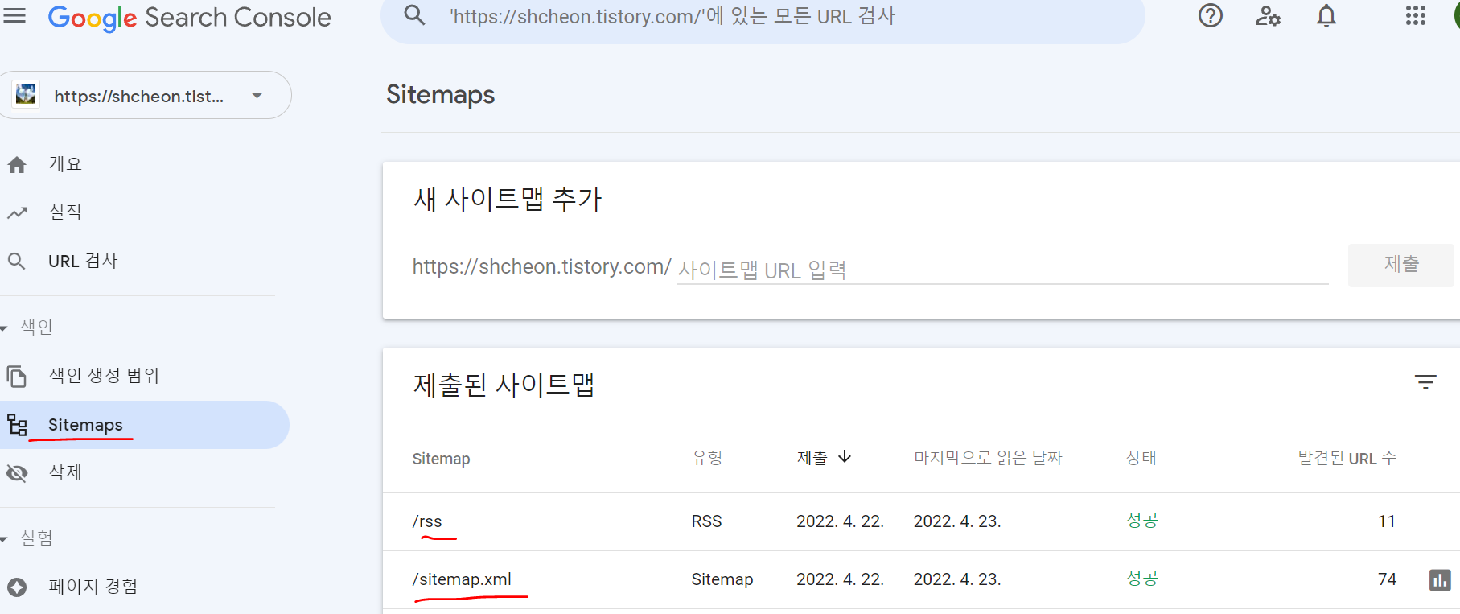Open 페이지 경험 report
Viewport: 1460px width, 614px height.
[x=93, y=586]
